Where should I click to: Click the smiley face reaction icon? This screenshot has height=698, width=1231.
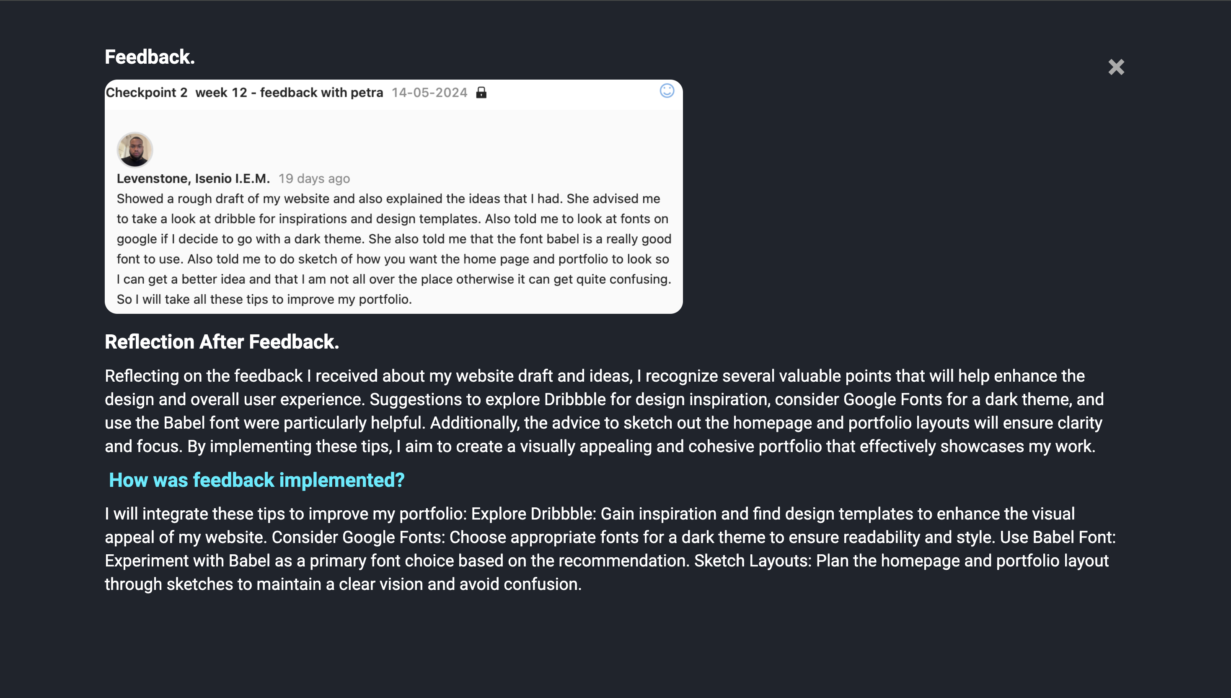666,90
